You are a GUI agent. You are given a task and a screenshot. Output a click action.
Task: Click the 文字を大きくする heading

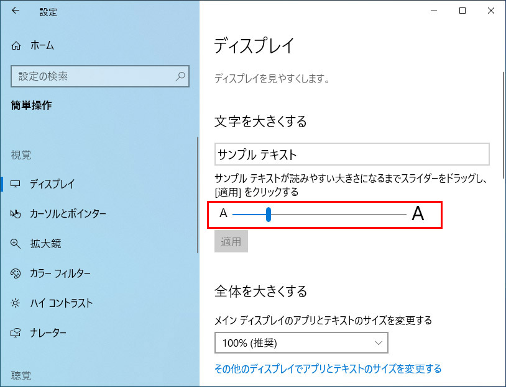tap(260, 122)
